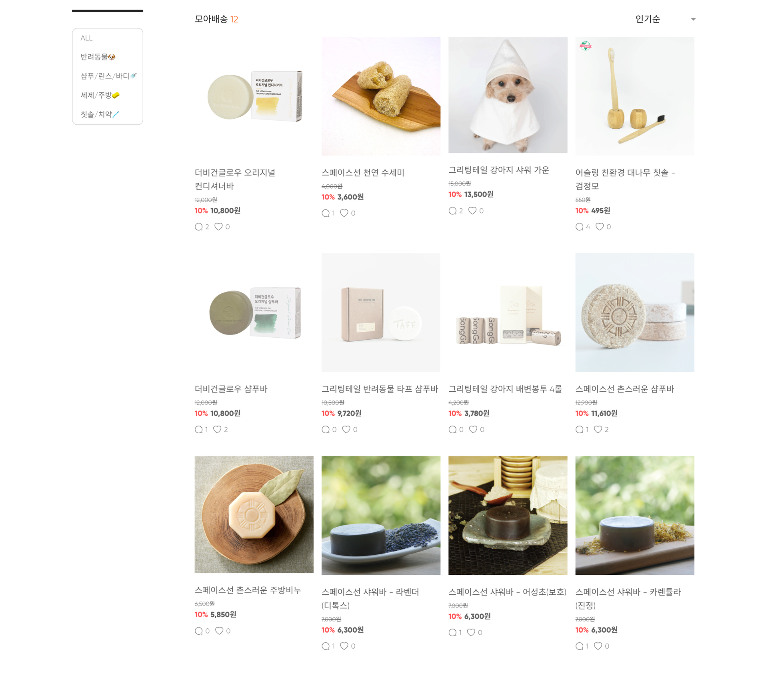Image resolution: width=768 pixels, height=693 pixels.
Task: Click comment icon under 어슬링 대나무 칫솔
Action: (579, 227)
